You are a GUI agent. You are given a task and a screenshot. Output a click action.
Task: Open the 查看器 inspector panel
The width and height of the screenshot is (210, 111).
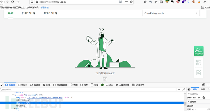coord(10,85)
